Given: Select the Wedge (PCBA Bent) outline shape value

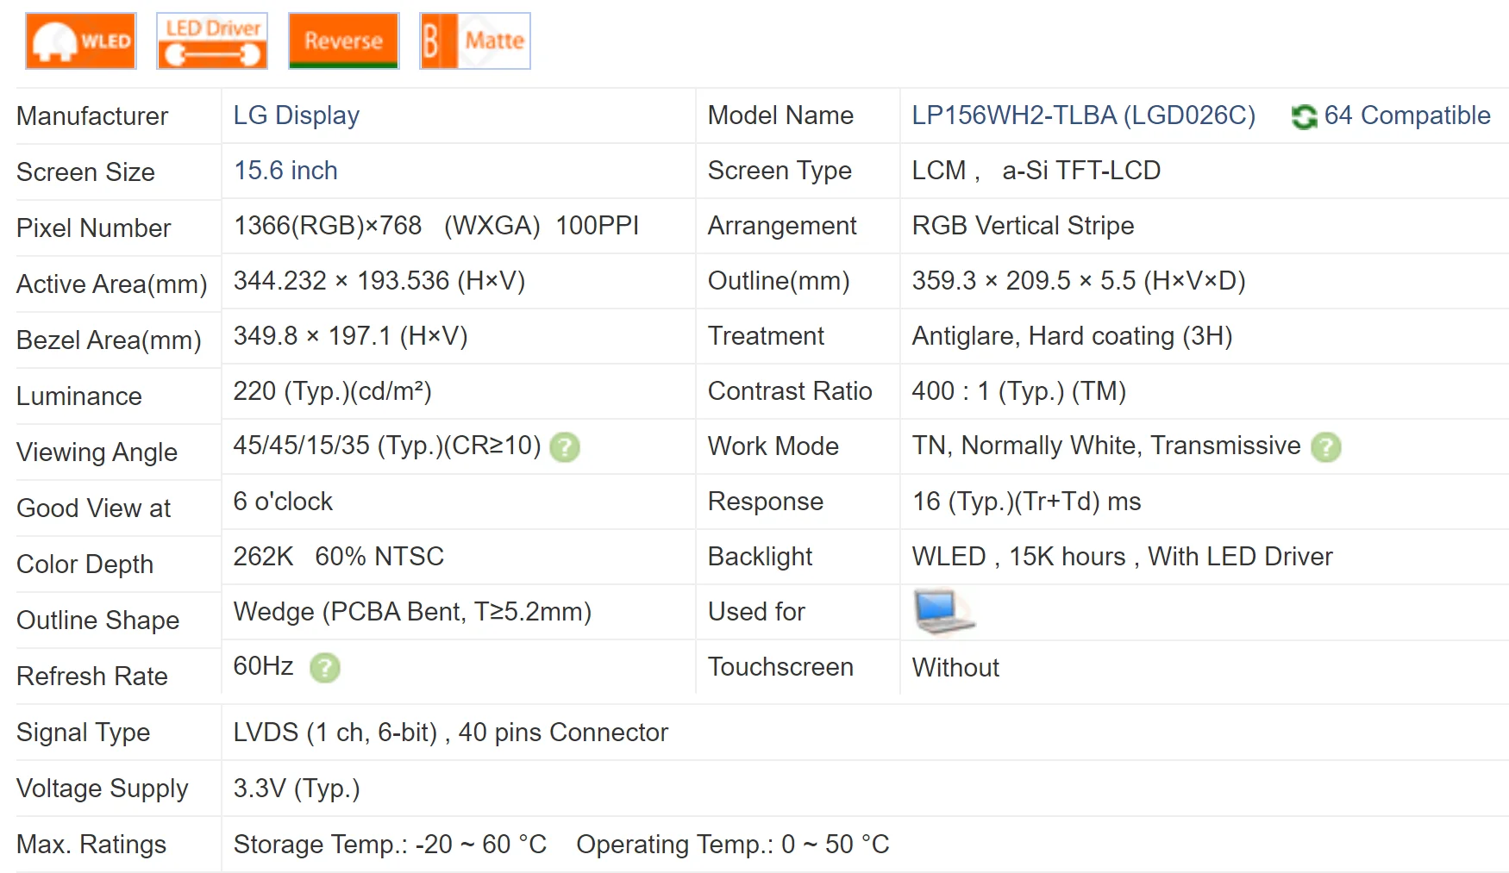Looking at the screenshot, I should coord(412,611).
